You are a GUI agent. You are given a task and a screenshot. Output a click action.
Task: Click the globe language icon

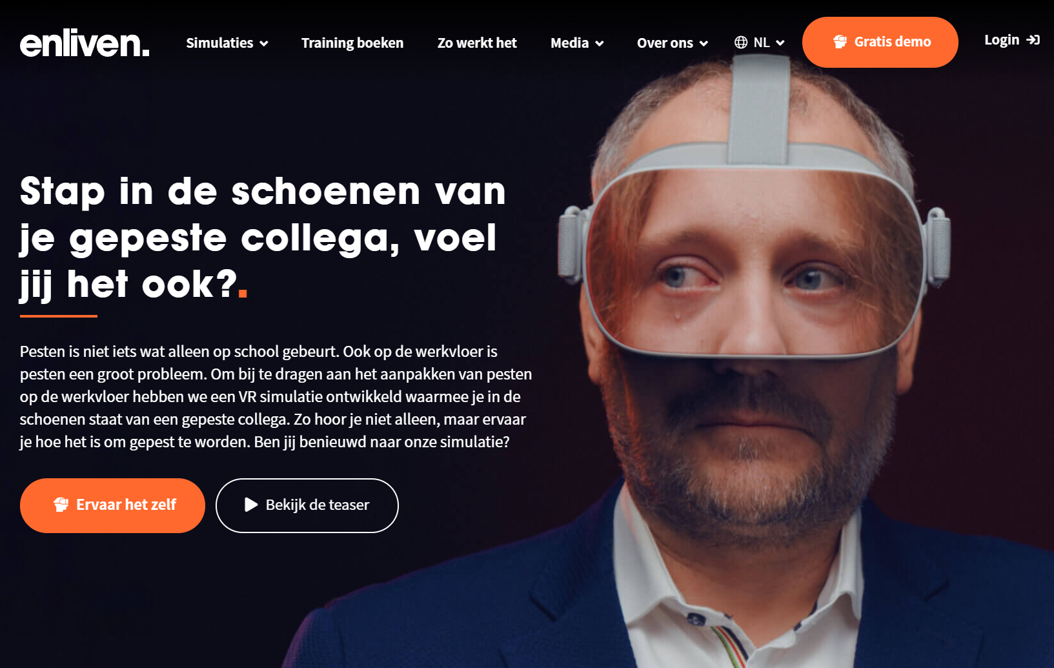pos(741,43)
